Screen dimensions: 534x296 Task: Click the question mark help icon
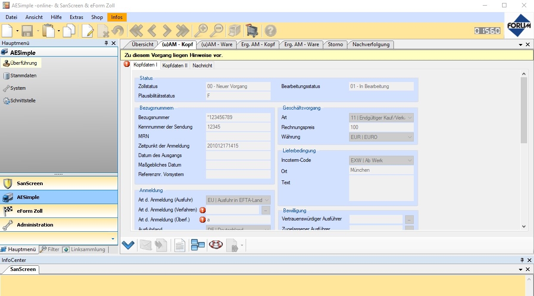tap(270, 31)
